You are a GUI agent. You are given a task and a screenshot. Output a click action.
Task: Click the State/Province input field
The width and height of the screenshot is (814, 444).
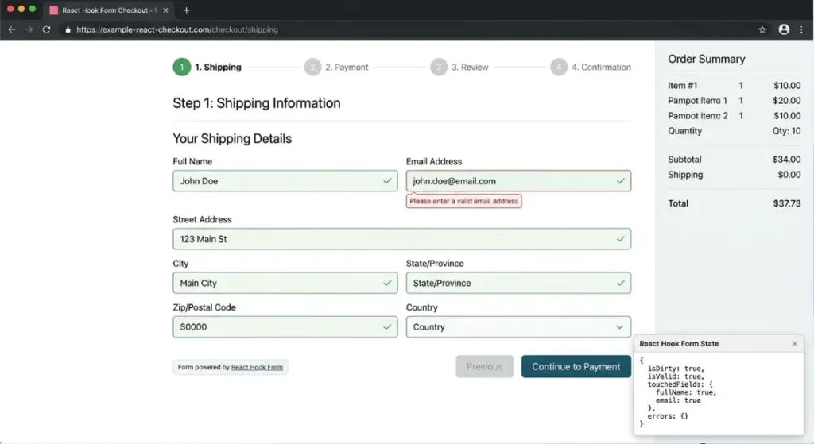(518, 284)
